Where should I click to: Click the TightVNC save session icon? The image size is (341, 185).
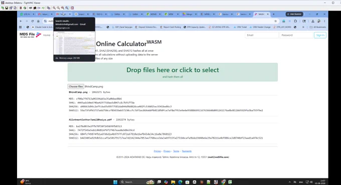pos(7,8)
